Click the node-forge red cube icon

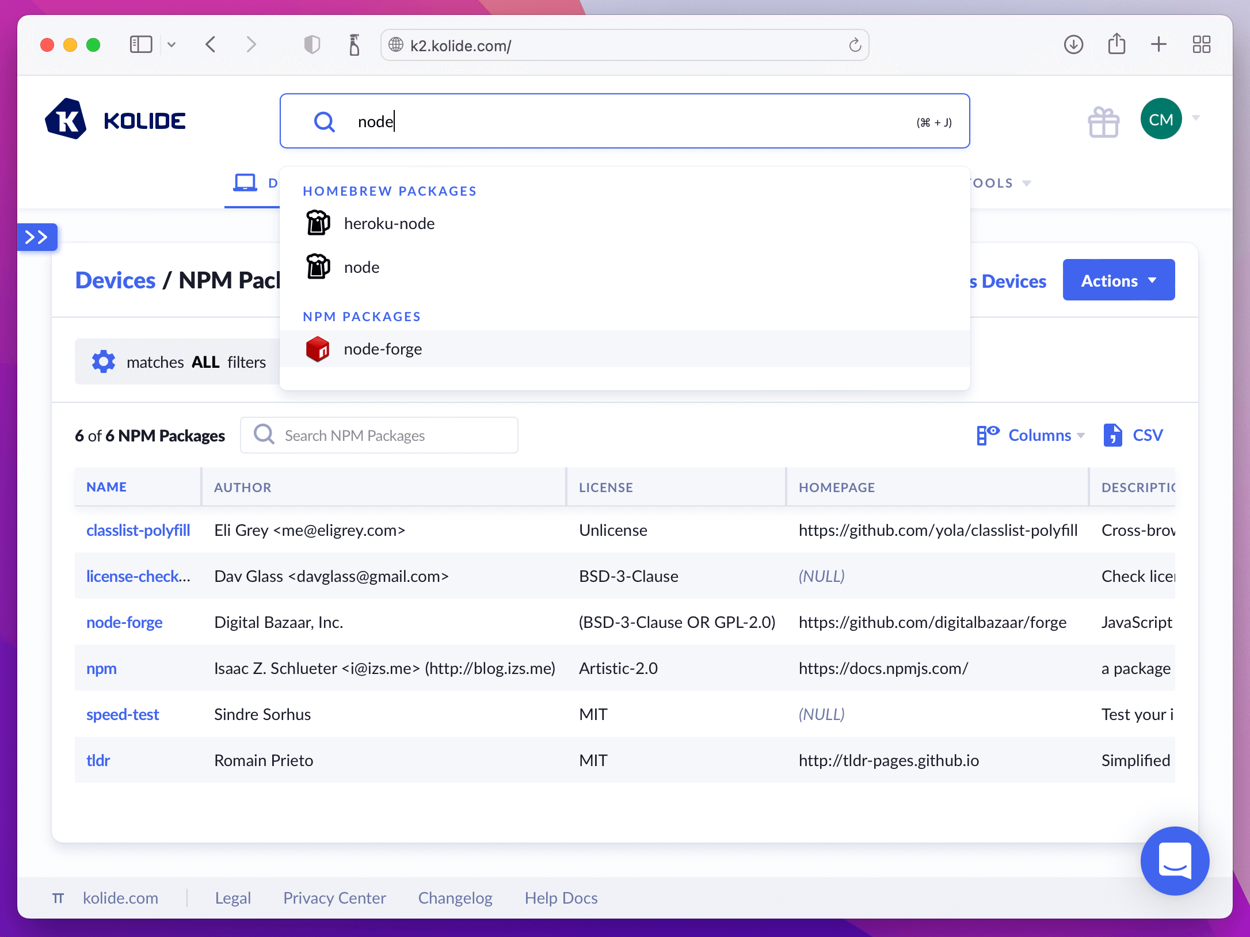tap(318, 349)
